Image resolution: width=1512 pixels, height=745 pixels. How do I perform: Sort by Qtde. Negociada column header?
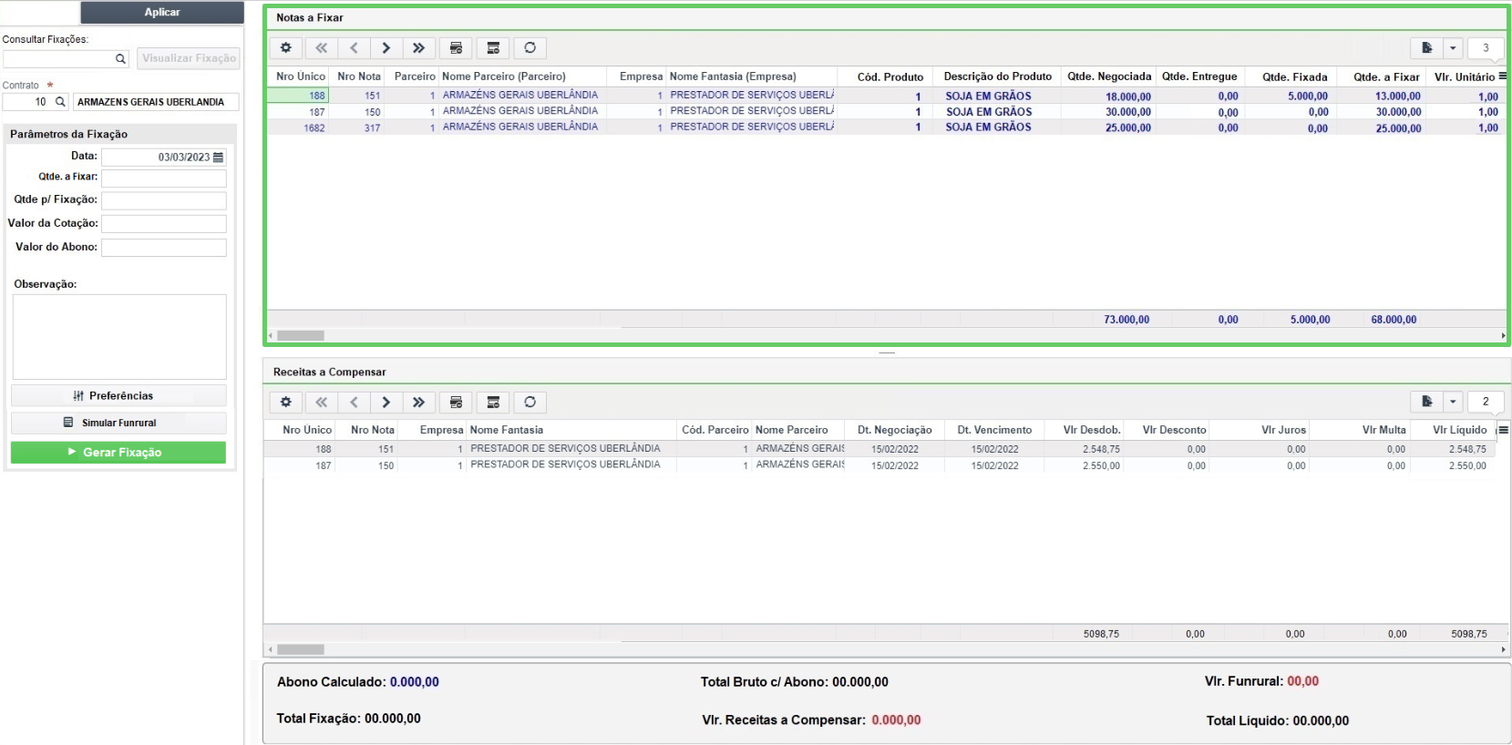(1109, 77)
